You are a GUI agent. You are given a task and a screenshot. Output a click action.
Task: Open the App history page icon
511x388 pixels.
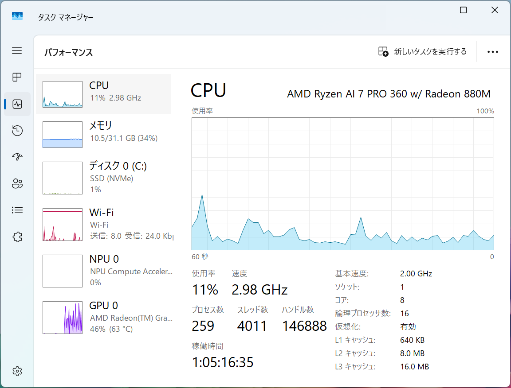(x=17, y=131)
